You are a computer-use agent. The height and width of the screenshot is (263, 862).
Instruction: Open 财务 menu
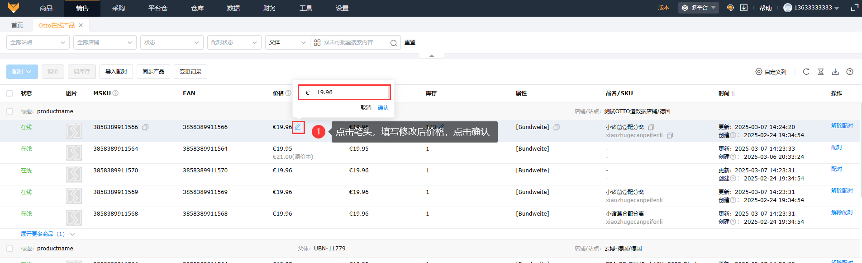point(270,8)
